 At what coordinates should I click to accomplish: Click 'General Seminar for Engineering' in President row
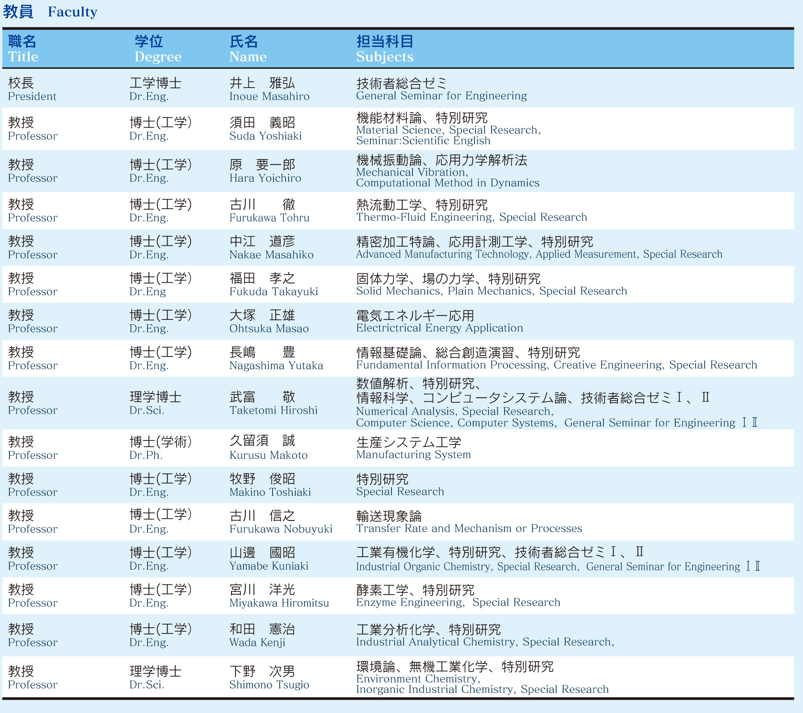[441, 96]
